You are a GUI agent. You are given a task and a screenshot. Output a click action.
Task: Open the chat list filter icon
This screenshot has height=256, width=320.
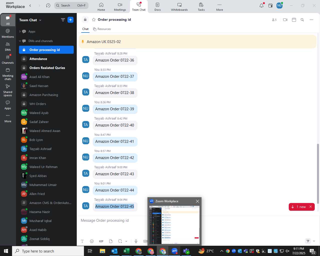(x=63, y=20)
